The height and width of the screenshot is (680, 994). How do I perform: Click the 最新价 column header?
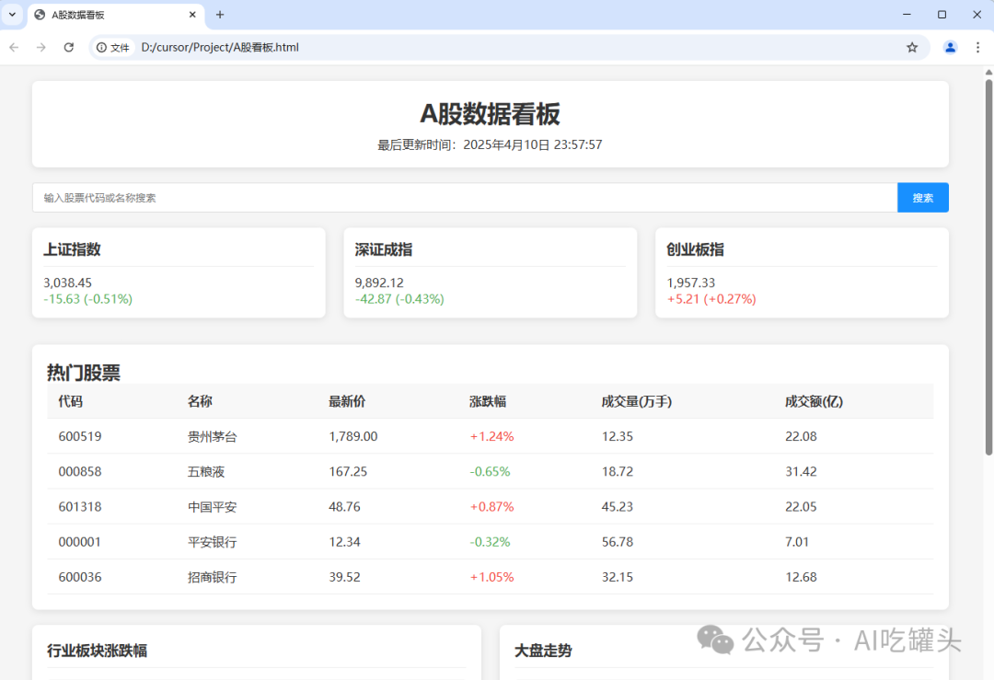click(x=347, y=401)
